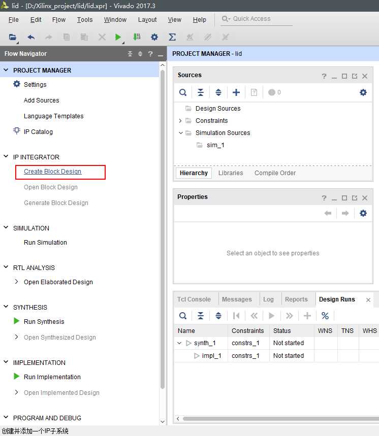Close the Design Runs tab
Viewport: 379px width, 436px height.
pyautogui.click(x=368, y=300)
